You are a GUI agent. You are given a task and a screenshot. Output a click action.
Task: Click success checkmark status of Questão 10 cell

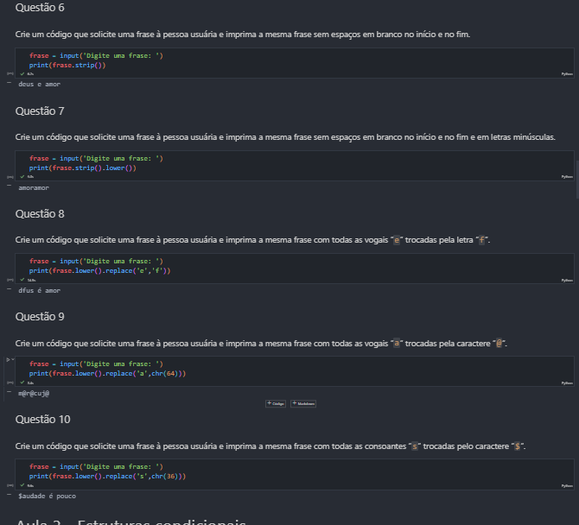(22, 485)
